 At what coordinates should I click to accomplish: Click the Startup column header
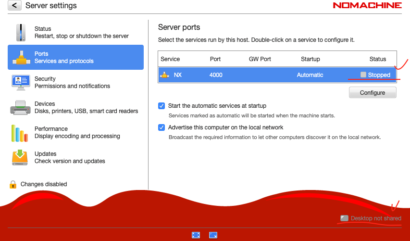point(311,59)
